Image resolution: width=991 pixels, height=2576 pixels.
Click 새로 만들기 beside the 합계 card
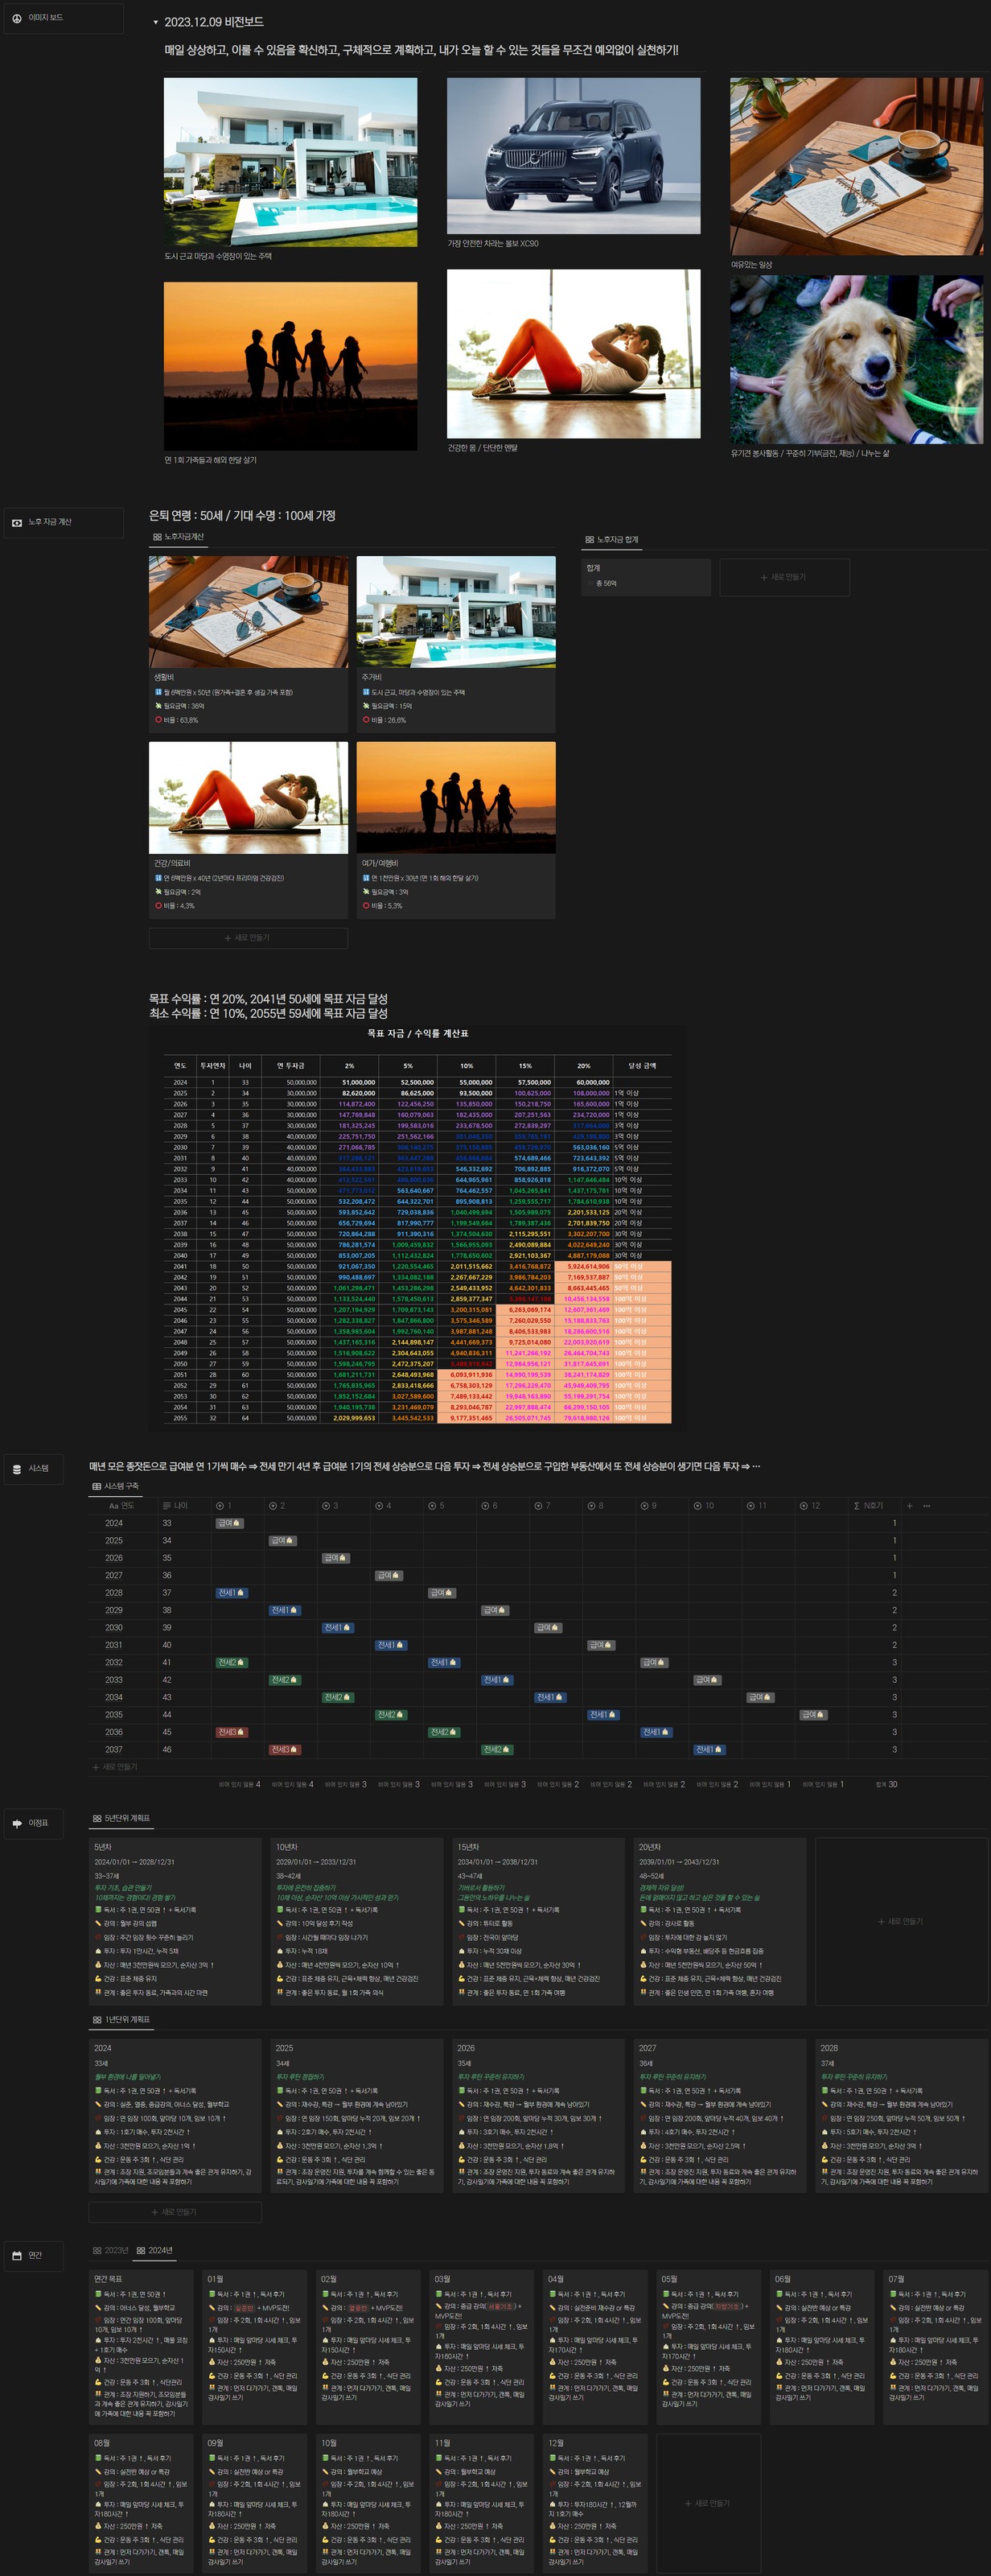click(784, 577)
